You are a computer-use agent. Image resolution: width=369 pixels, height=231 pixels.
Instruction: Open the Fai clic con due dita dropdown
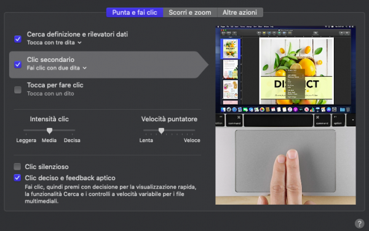pos(57,68)
